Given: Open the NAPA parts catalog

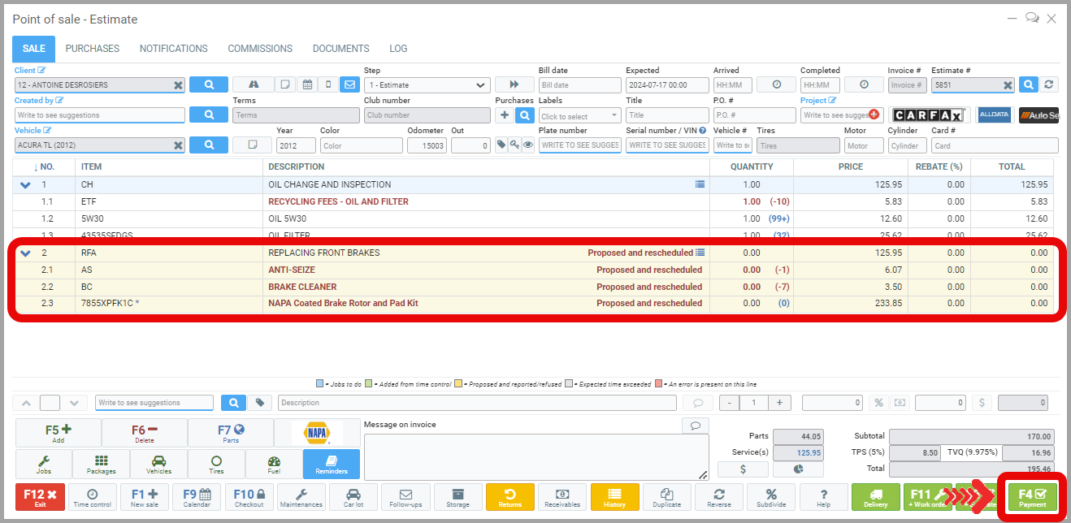Looking at the screenshot, I should point(317,432).
